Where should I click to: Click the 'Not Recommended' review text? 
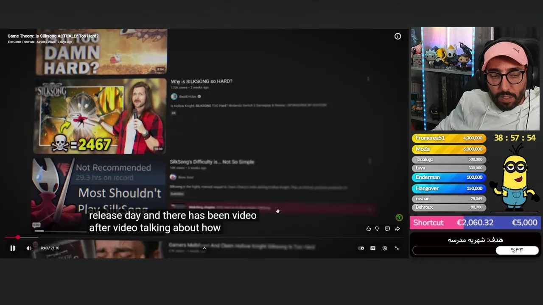click(113, 168)
